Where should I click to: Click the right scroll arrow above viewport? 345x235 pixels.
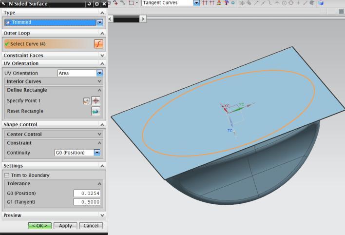pos(143,19)
